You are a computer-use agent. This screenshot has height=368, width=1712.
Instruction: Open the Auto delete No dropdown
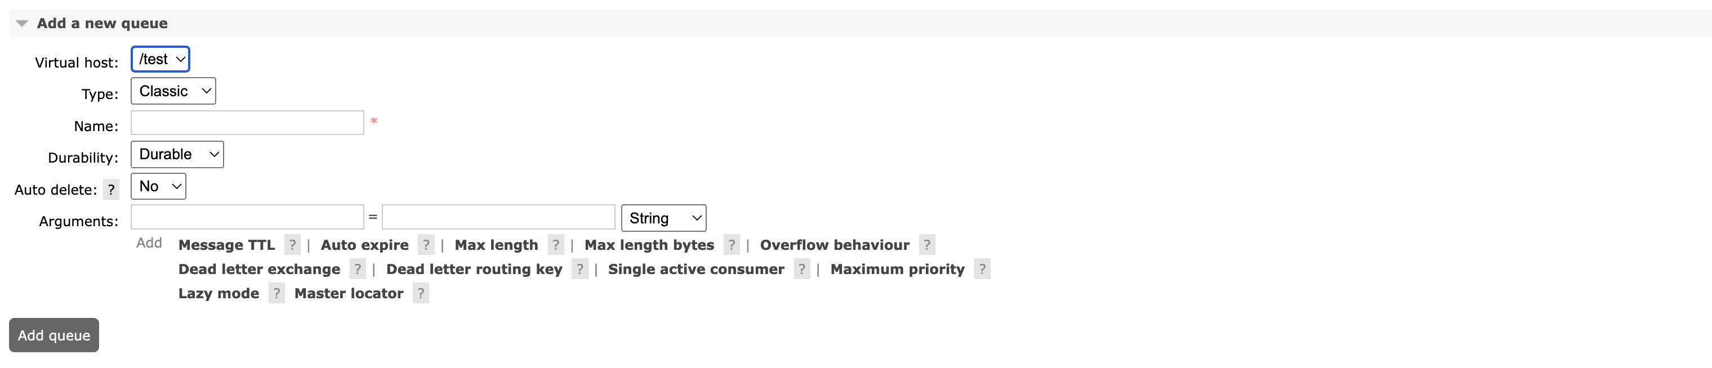[x=158, y=187]
